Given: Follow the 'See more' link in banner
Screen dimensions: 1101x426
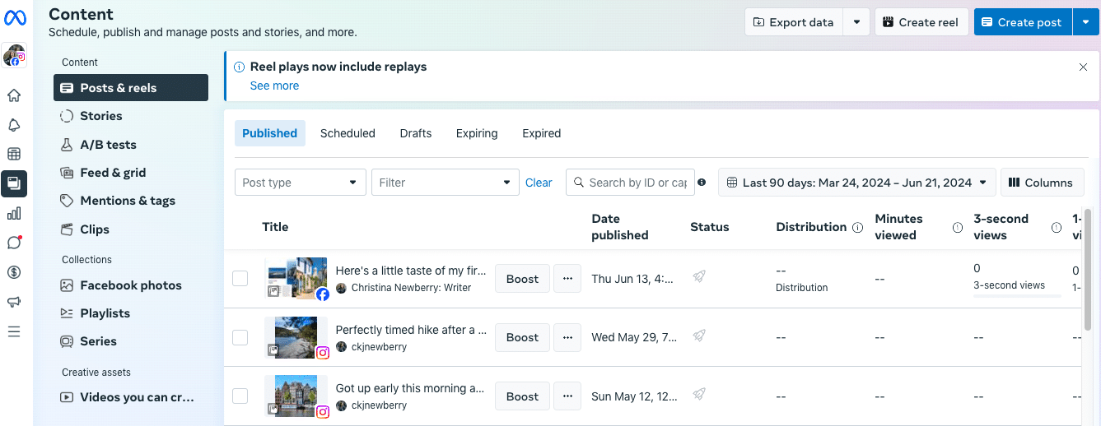Looking at the screenshot, I should 274,86.
